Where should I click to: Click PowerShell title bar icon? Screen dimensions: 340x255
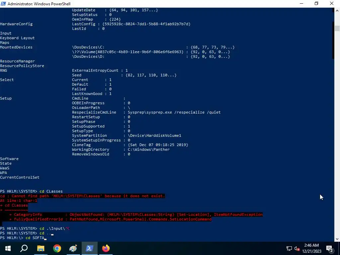[x=3, y=4]
